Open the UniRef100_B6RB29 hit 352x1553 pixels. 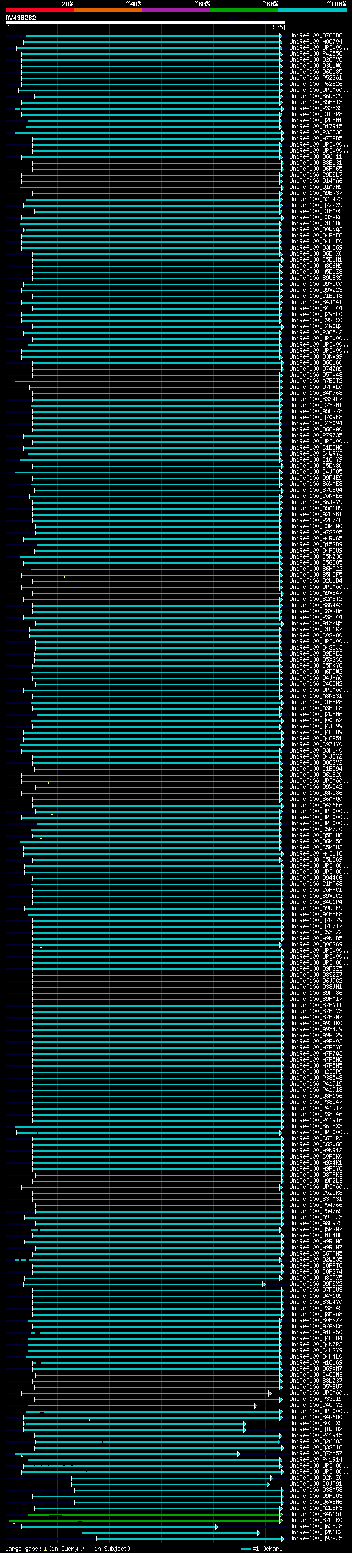pos(316,96)
